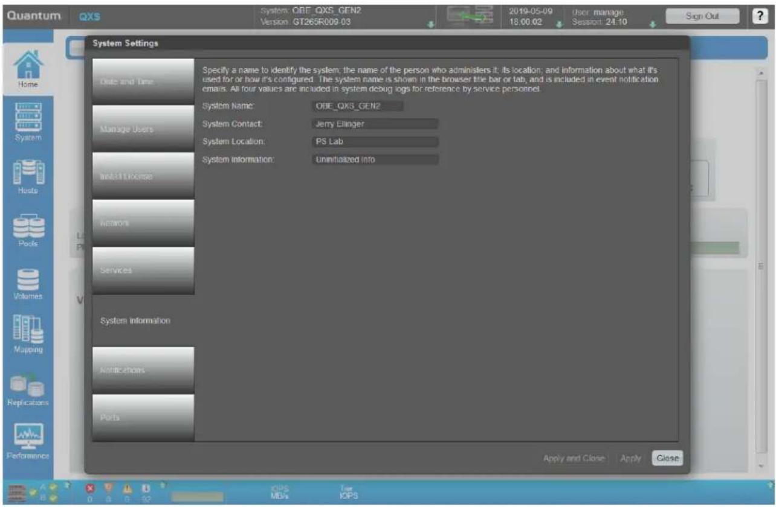776x507 pixels.
Task: Click the Apply button
Action: 630,459
